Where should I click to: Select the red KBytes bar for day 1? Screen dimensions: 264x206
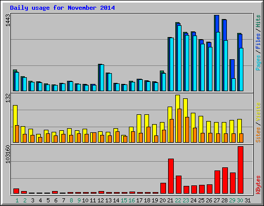pyautogui.click(x=16, y=191)
